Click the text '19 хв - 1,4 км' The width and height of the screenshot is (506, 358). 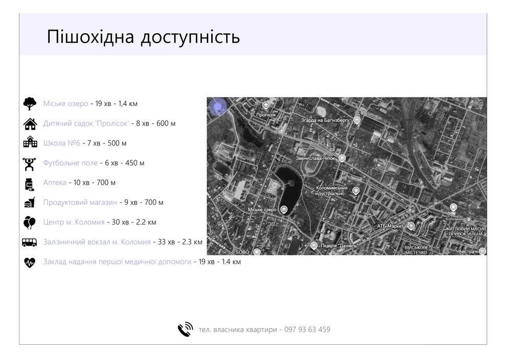click(117, 104)
